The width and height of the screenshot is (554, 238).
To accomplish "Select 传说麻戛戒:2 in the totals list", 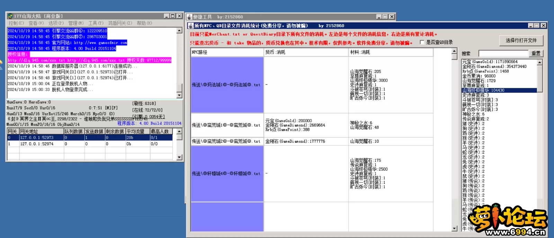I will click(x=499, y=119).
